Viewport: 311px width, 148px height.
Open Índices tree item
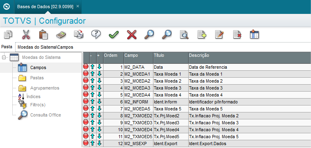pos(33,96)
